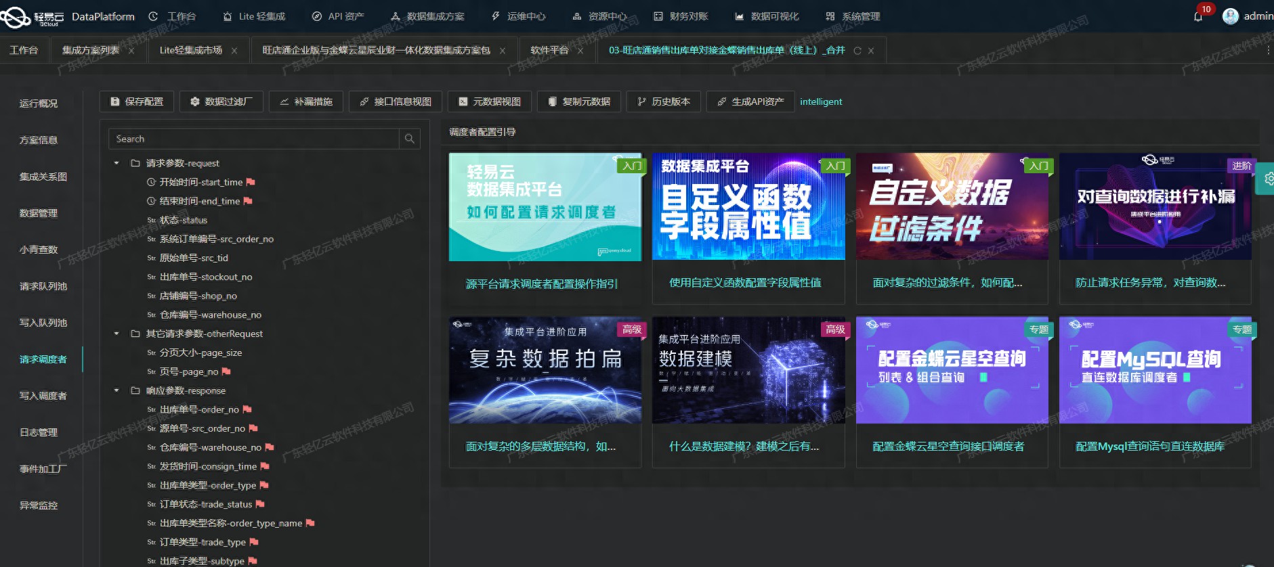Go to 写入调度者 in sidebar
This screenshot has height=567, width=1274.
pyautogui.click(x=43, y=396)
